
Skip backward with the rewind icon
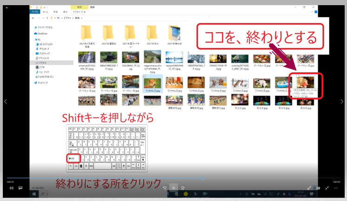(164, 188)
